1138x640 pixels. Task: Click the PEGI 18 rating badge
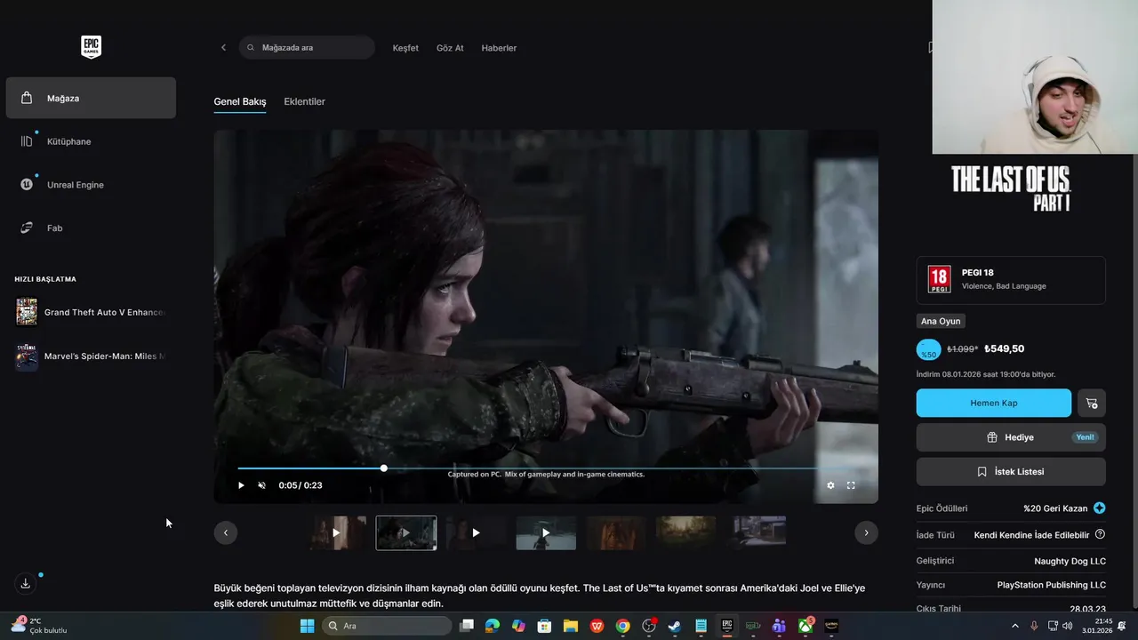pos(939,279)
